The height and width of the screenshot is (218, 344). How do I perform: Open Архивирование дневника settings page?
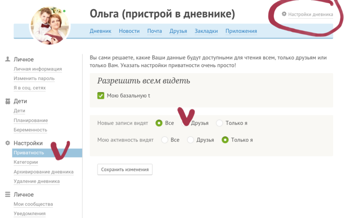[43, 172]
